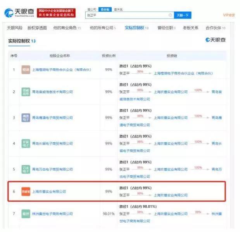Click the company logo icon in row 4
This screenshot has width=240, height=232.
pos(26,144)
